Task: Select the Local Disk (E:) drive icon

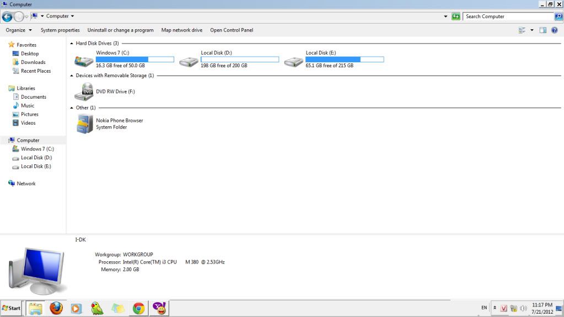Action: click(293, 62)
